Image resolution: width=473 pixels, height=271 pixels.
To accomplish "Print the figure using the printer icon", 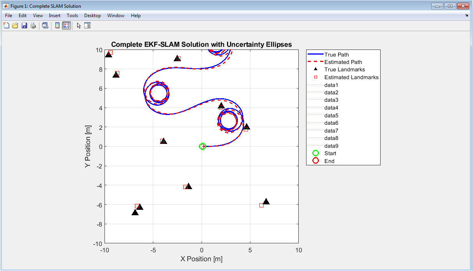I will pyautogui.click(x=33, y=26).
